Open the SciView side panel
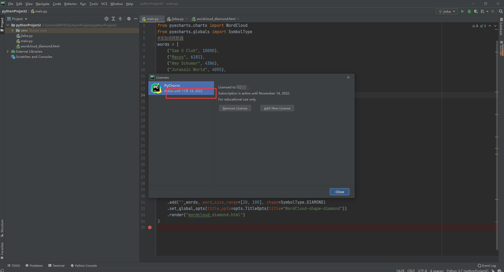504x272 pixels. (x=501, y=48)
